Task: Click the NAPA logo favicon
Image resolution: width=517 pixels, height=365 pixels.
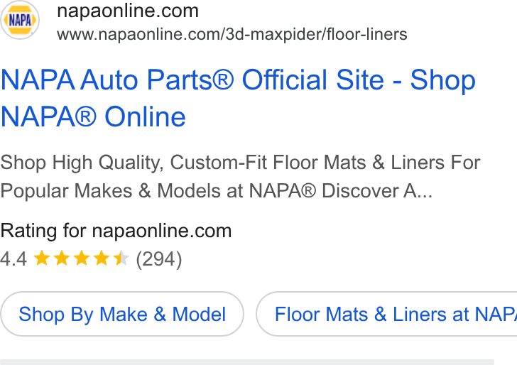Action: [20, 20]
